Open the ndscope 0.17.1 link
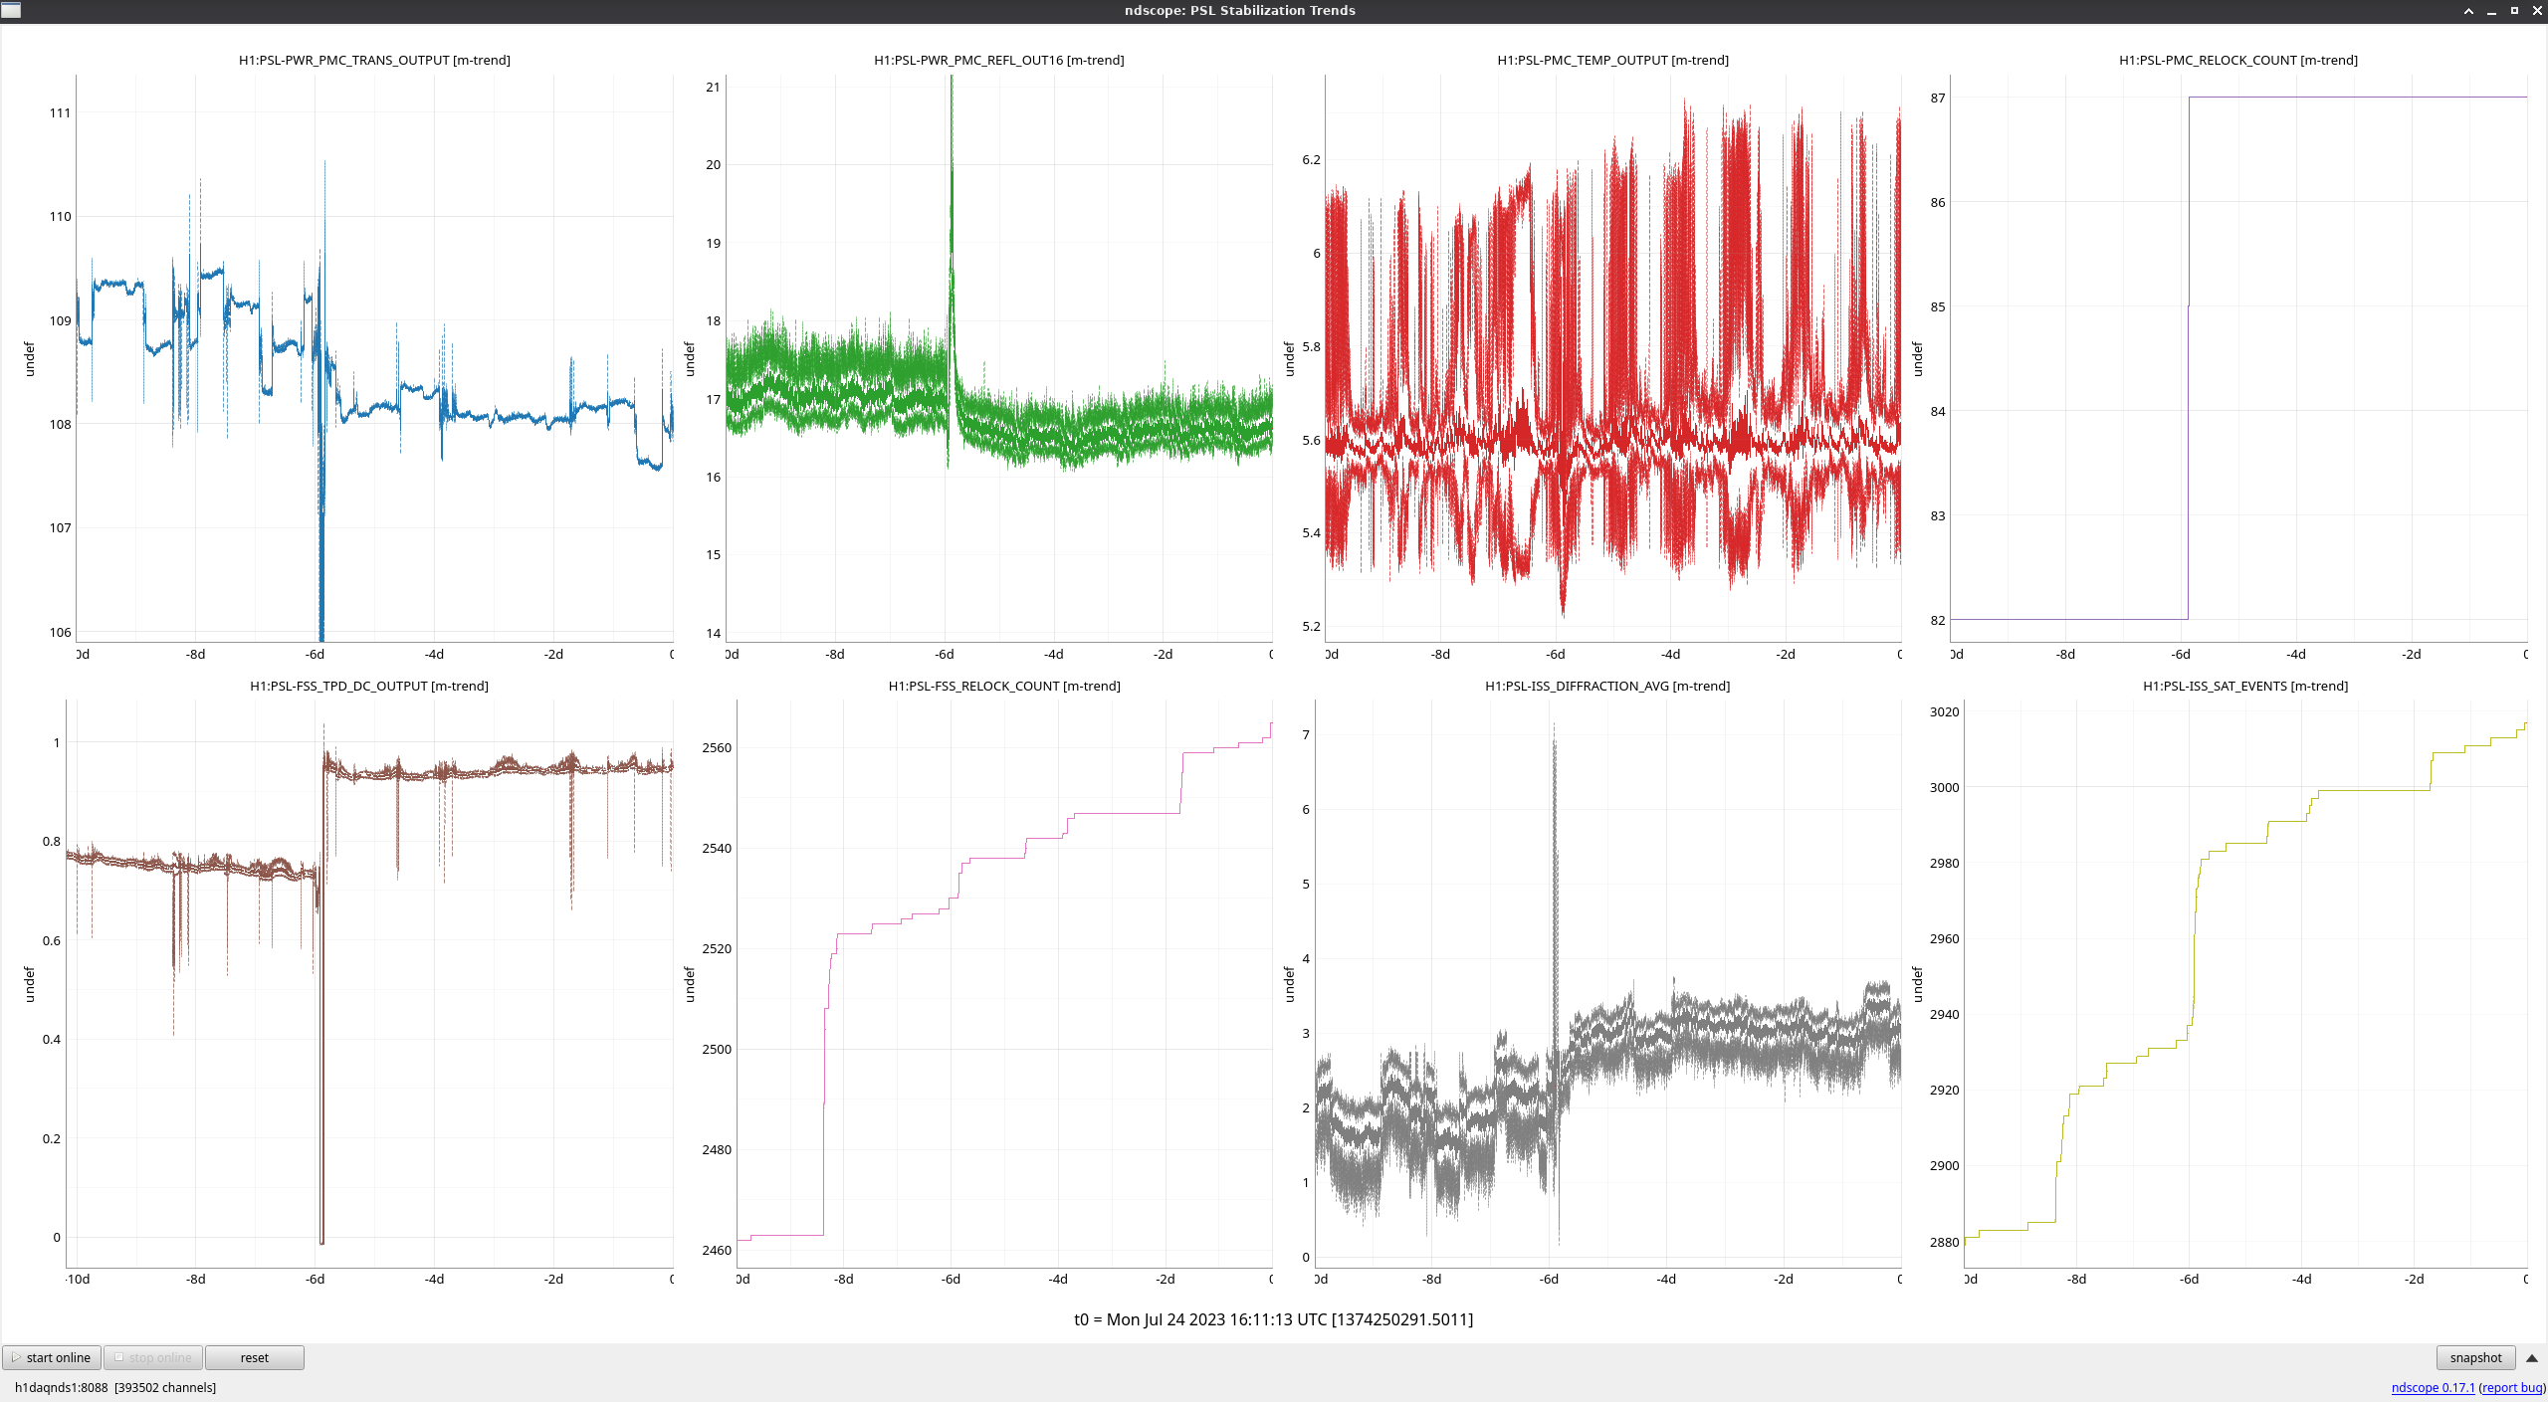 (2433, 1387)
